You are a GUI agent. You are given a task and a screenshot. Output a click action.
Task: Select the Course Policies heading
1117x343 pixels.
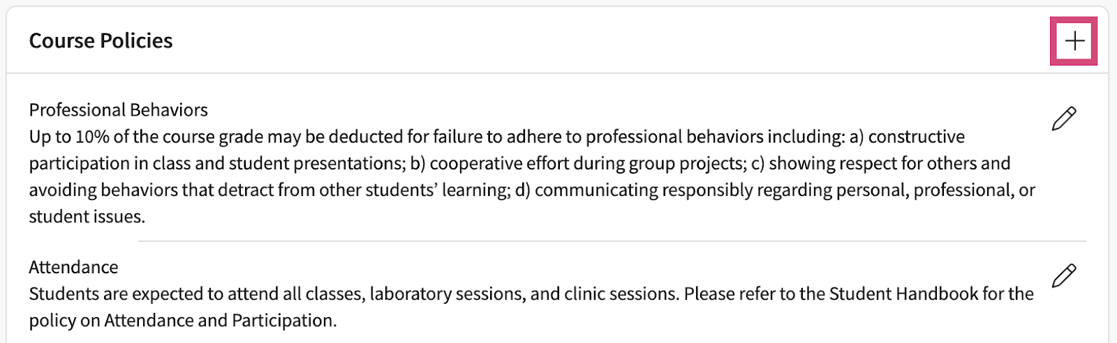click(x=101, y=41)
